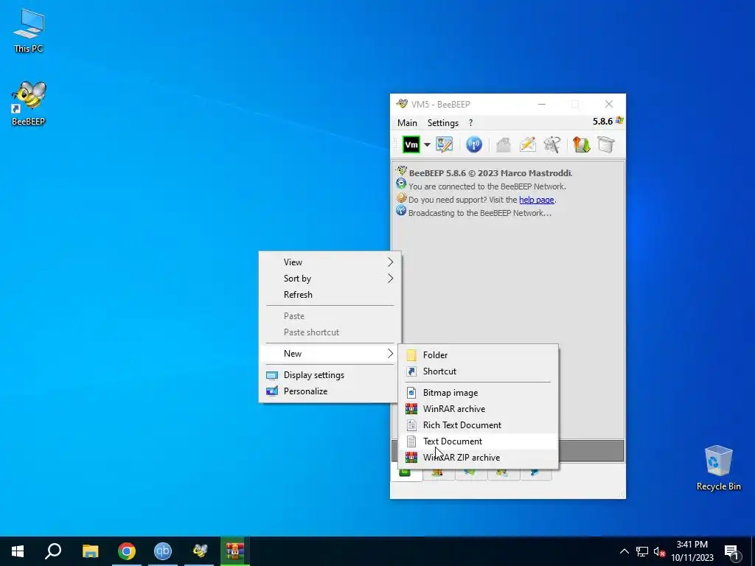Open the network tray icon
The height and width of the screenshot is (566, 755).
tap(642, 551)
